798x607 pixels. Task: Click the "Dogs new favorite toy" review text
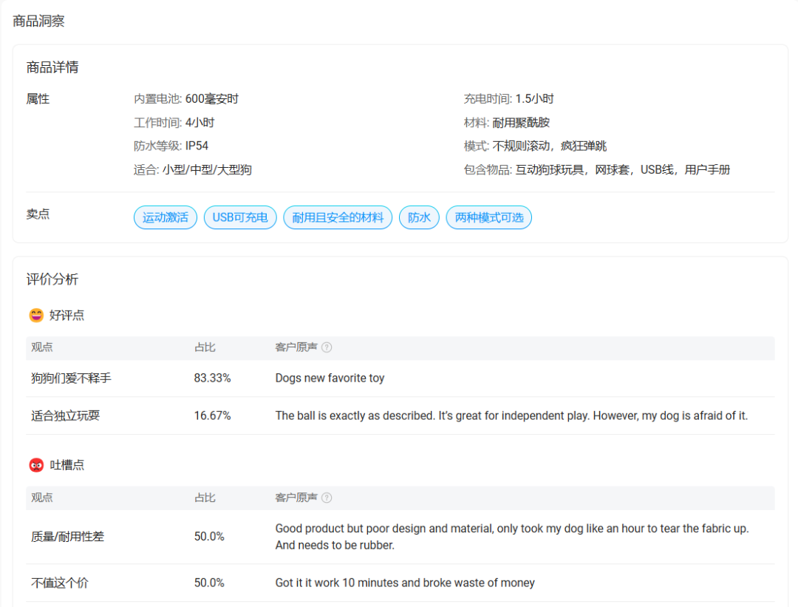coord(330,378)
